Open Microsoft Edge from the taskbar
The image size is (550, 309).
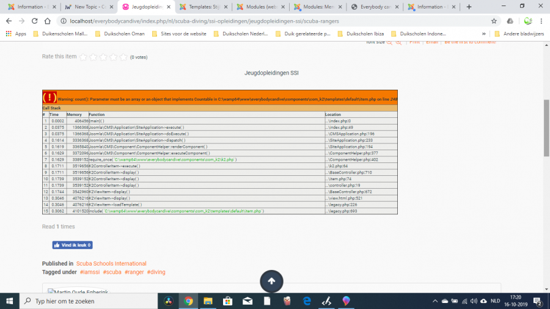pyautogui.click(x=307, y=301)
